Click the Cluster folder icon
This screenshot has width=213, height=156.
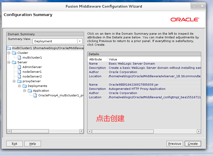pyautogui.click(x=14, y=53)
